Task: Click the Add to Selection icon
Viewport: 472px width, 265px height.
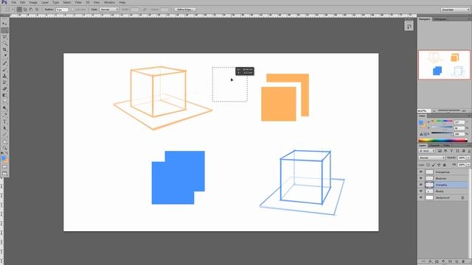Action: 25,10
